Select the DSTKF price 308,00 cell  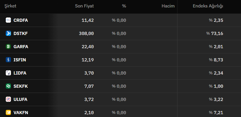[x=86, y=34]
